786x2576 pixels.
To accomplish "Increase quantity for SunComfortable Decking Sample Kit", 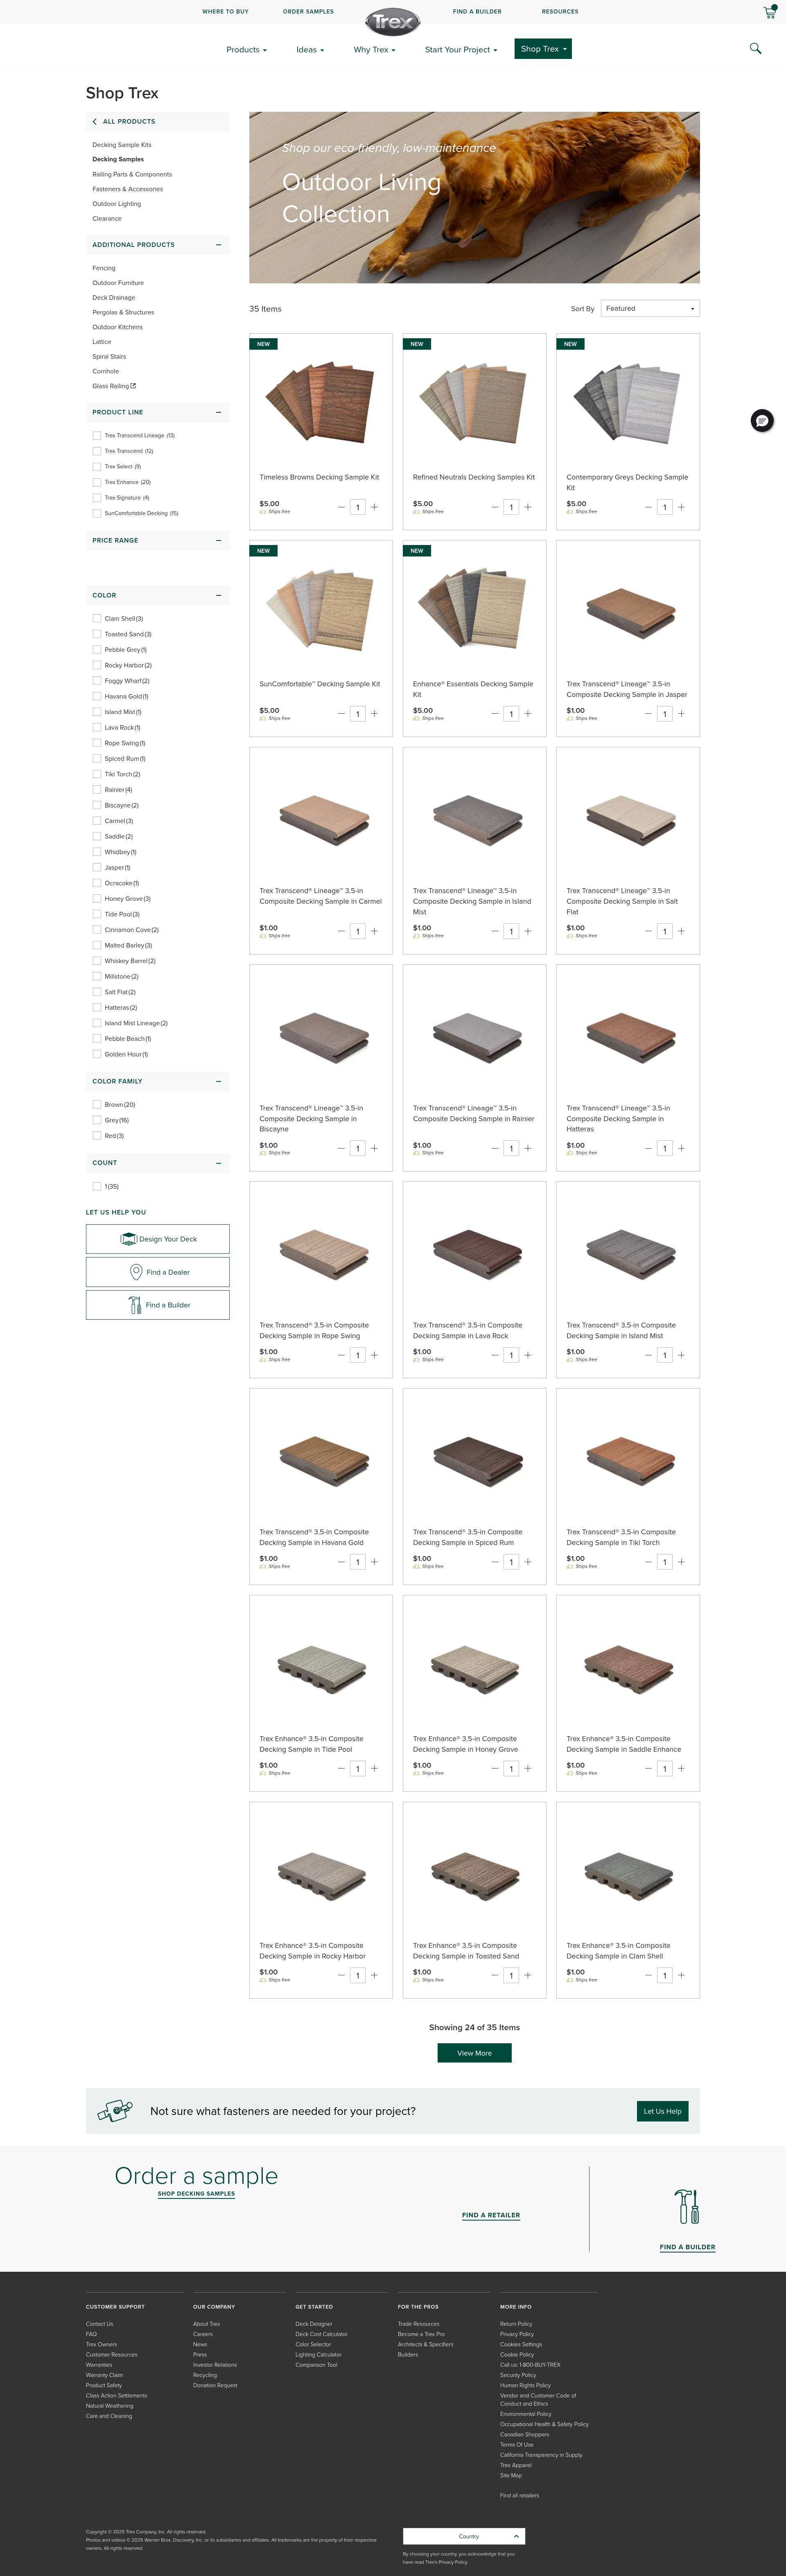I will 374,714.
